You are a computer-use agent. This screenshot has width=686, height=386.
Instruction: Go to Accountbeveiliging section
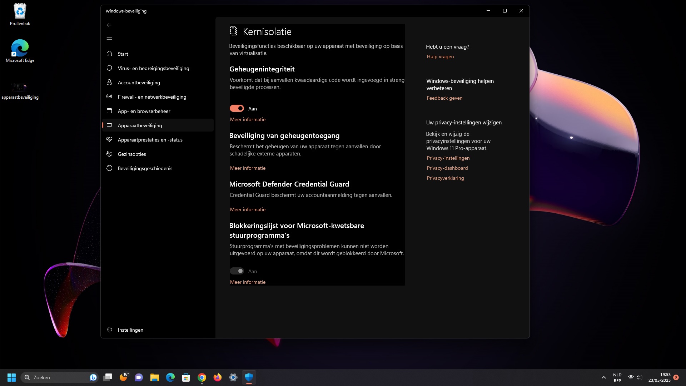158,83
